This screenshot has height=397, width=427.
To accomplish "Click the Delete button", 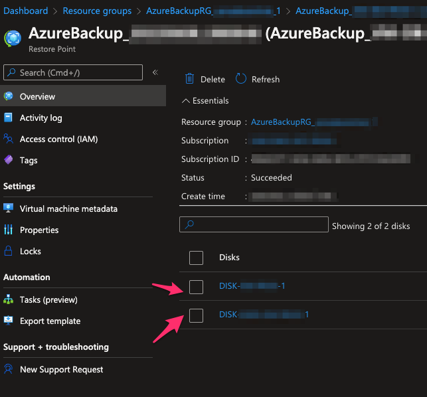I will coord(205,79).
